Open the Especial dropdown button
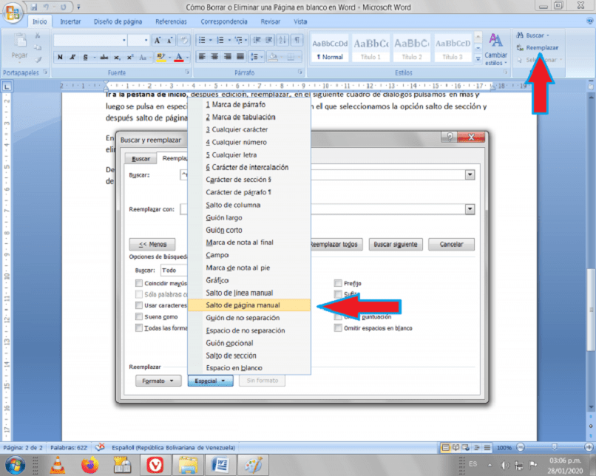Image resolution: width=596 pixels, height=476 pixels. [210, 381]
